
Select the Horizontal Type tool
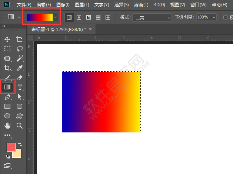click(20, 87)
